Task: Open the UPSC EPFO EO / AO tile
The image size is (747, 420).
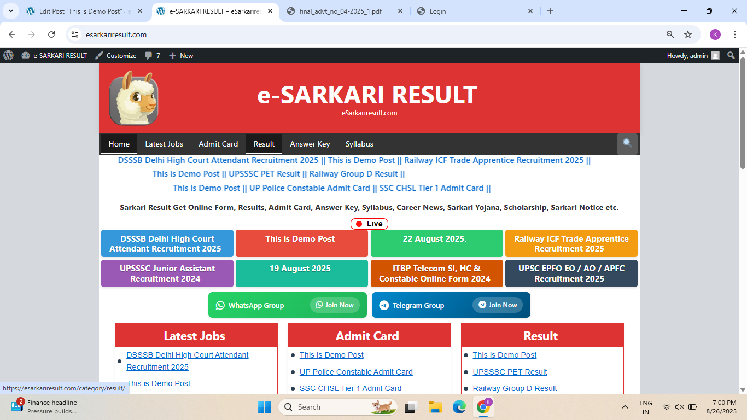Action: (x=571, y=273)
